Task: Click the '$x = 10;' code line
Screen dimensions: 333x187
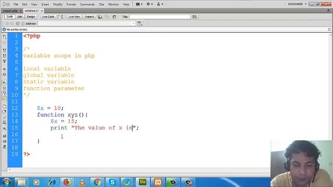Action: coord(50,108)
